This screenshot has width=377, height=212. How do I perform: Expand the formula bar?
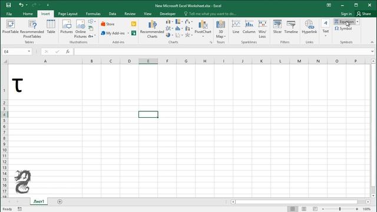click(372, 51)
